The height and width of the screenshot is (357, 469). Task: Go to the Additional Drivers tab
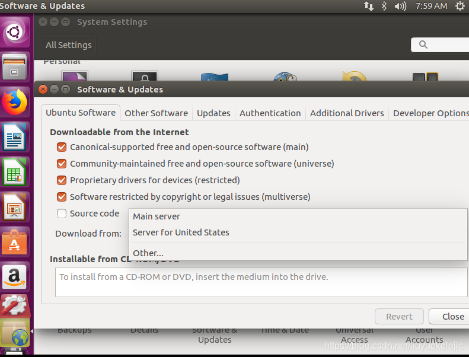pyautogui.click(x=347, y=113)
